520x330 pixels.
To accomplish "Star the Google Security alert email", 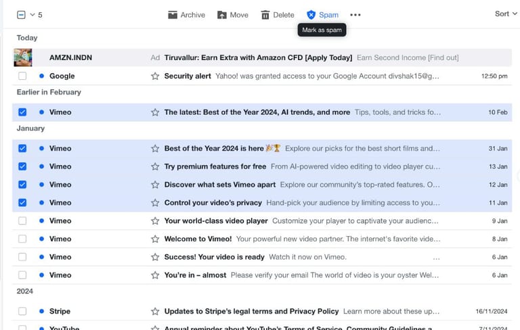I will click(155, 76).
